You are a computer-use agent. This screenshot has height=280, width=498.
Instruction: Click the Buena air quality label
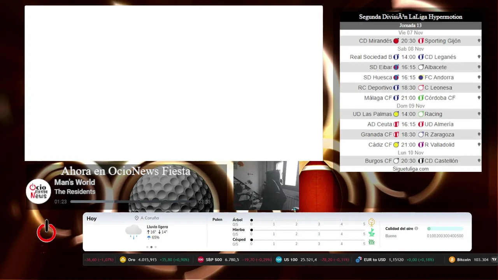391,236
